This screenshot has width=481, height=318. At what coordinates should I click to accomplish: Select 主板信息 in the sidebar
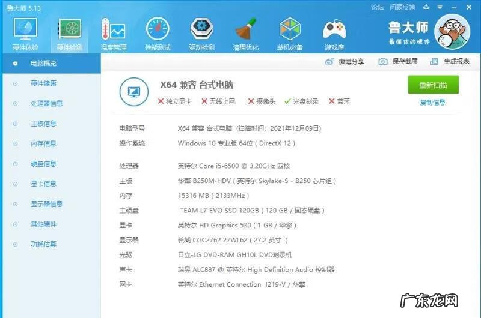[52, 124]
